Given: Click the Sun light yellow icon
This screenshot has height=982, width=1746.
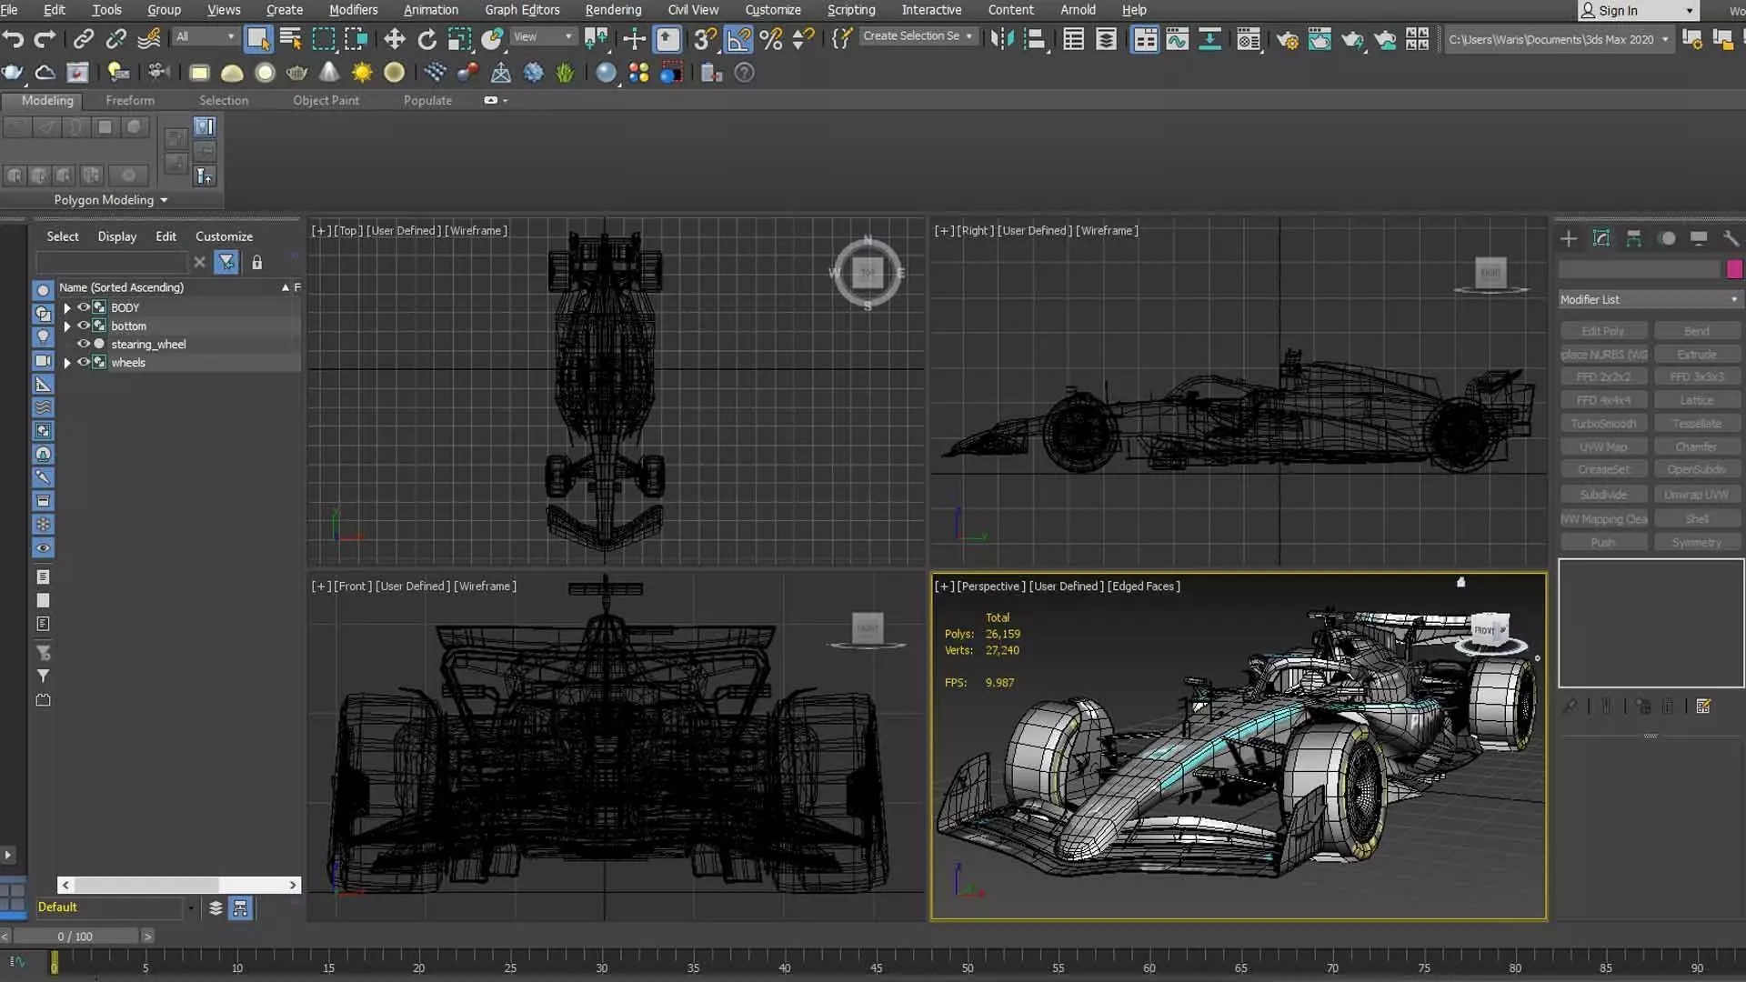Looking at the screenshot, I should [362, 73].
